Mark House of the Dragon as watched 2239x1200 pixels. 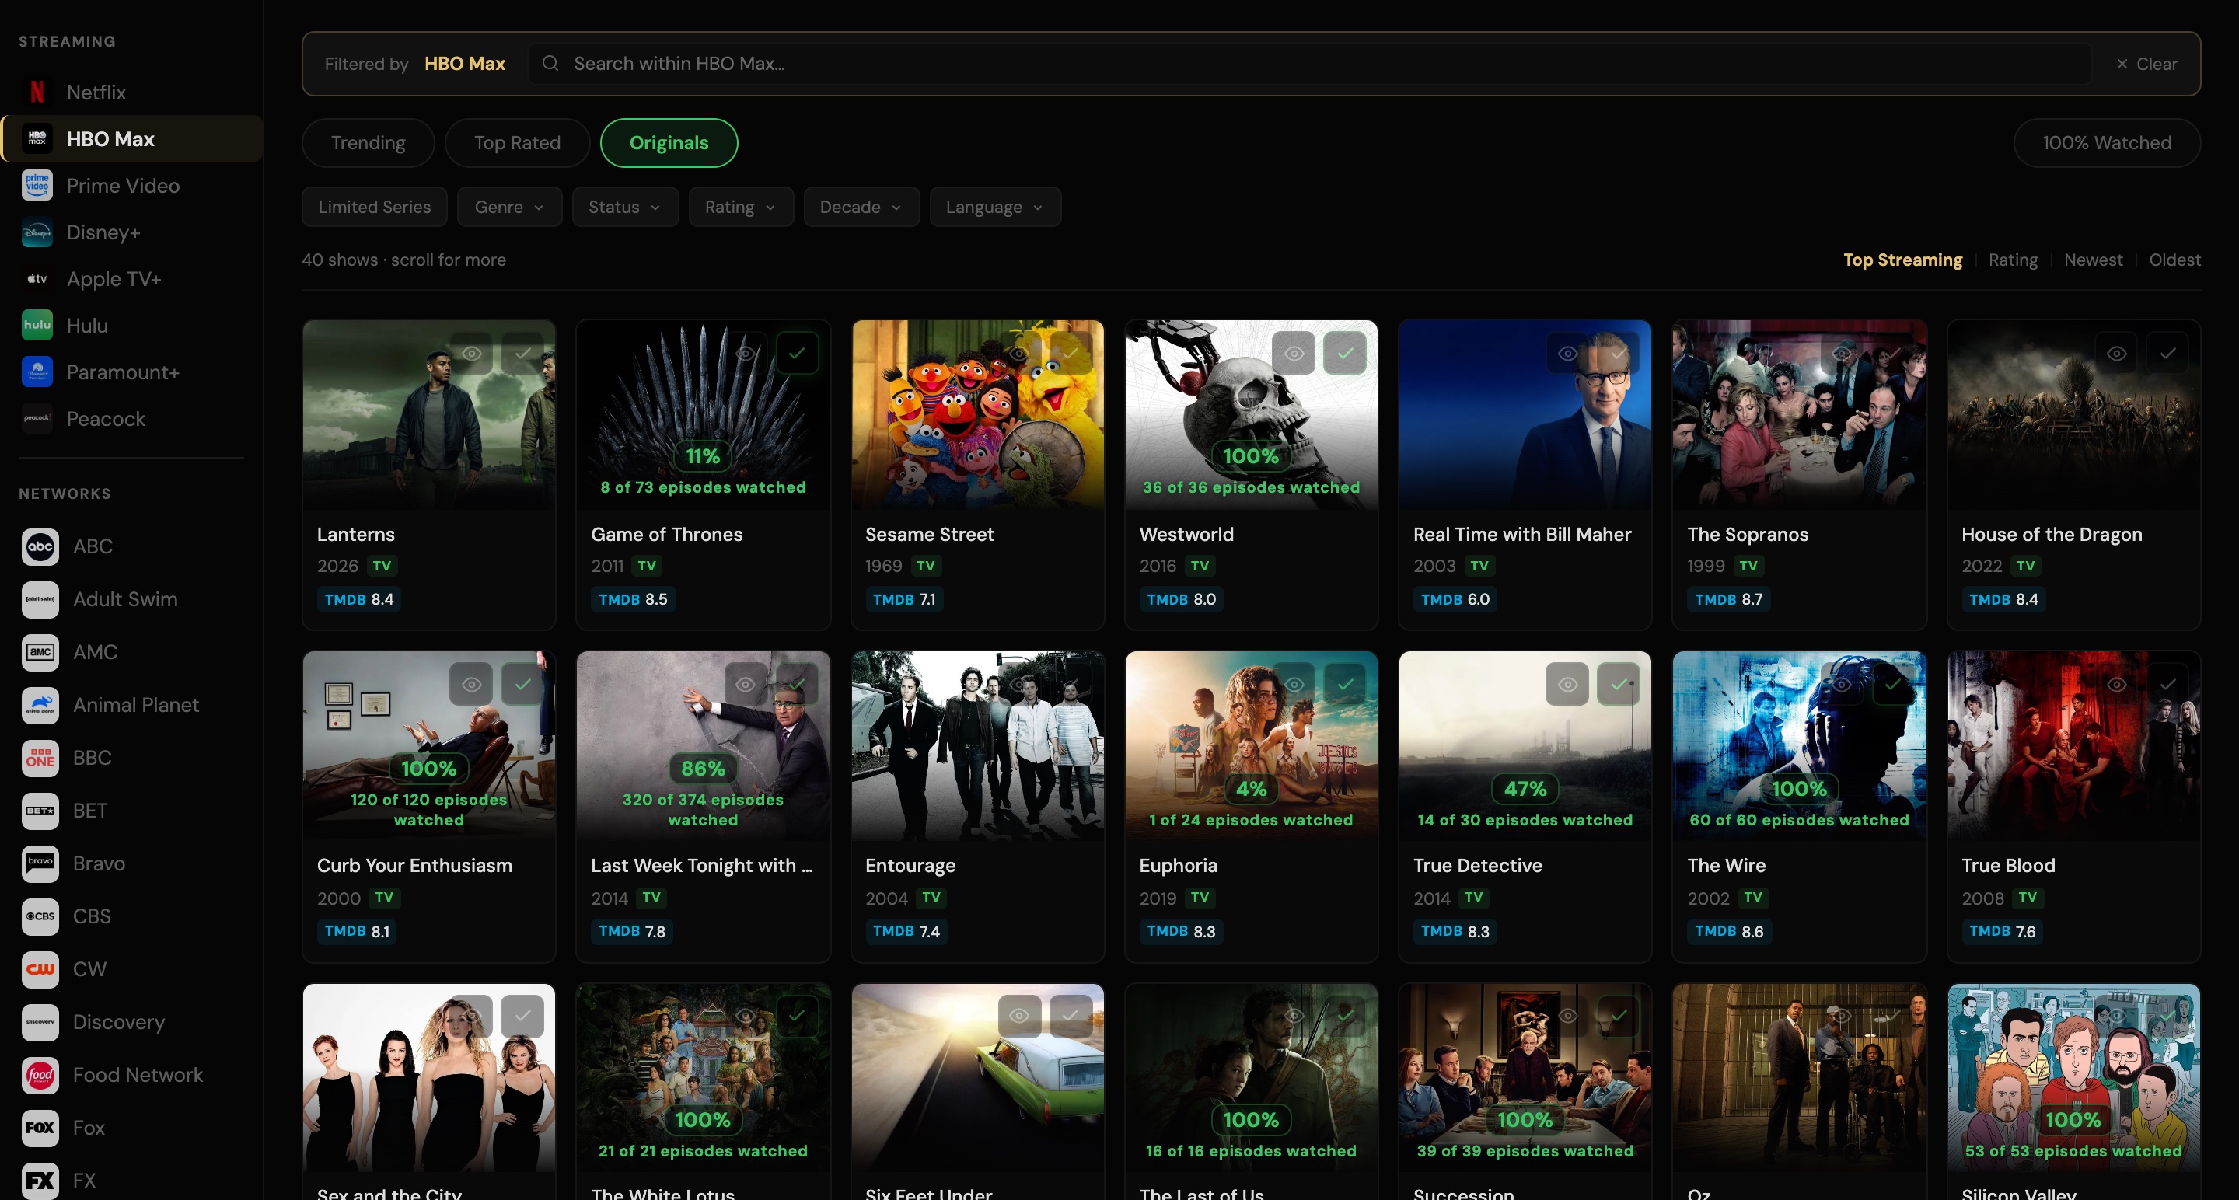click(x=2167, y=354)
